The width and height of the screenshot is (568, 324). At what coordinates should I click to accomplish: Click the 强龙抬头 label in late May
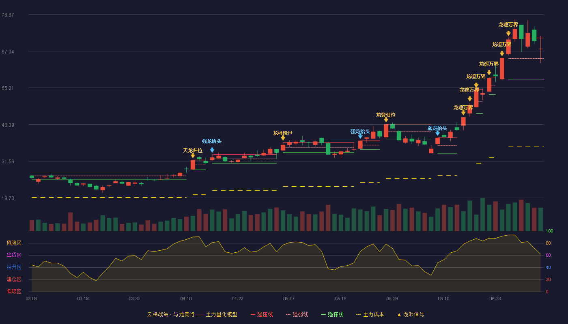click(x=360, y=131)
